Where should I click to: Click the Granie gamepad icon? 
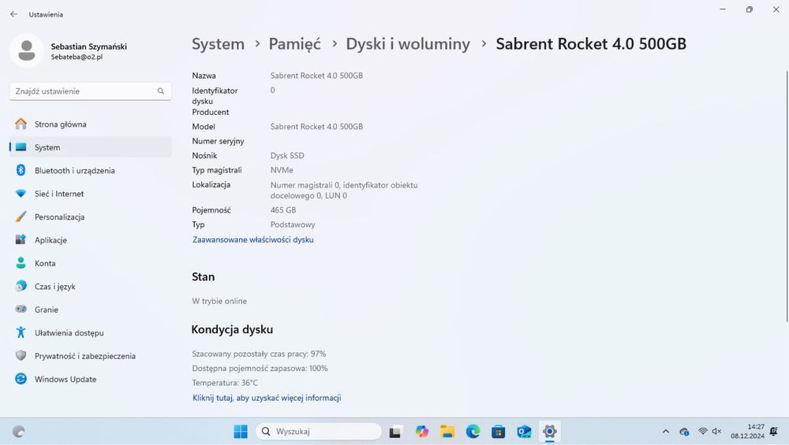(21, 309)
